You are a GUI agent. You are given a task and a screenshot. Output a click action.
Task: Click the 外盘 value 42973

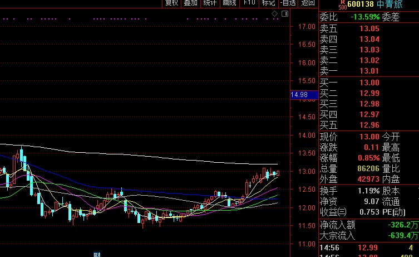pyautogui.click(x=368, y=179)
